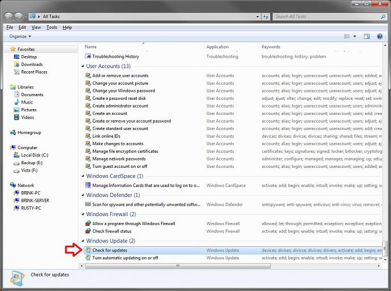This screenshot has width=391, height=291.
Task: Open the File menu
Action: coord(10,28)
